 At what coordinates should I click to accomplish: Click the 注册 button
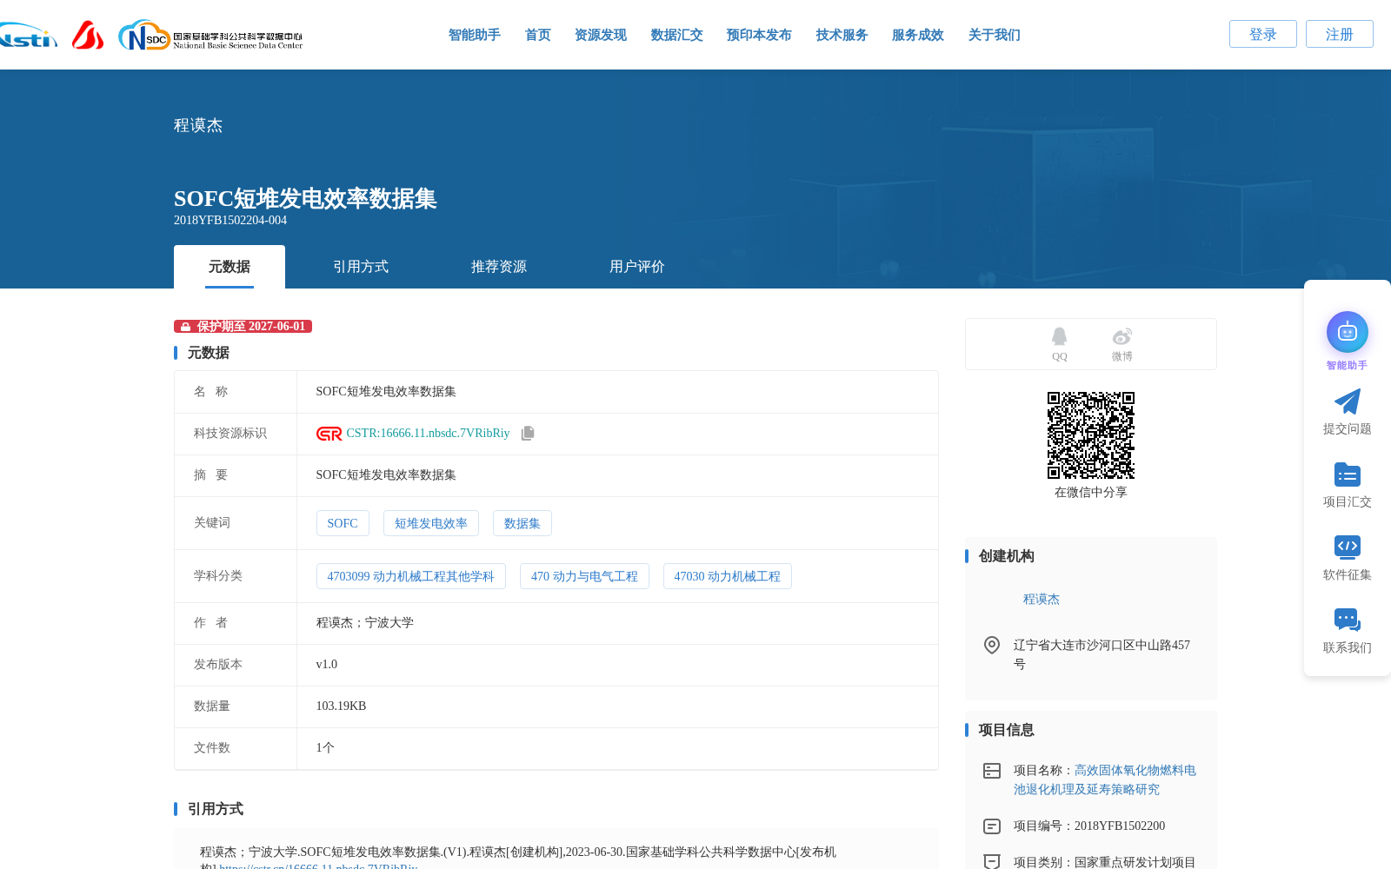click(x=1340, y=34)
